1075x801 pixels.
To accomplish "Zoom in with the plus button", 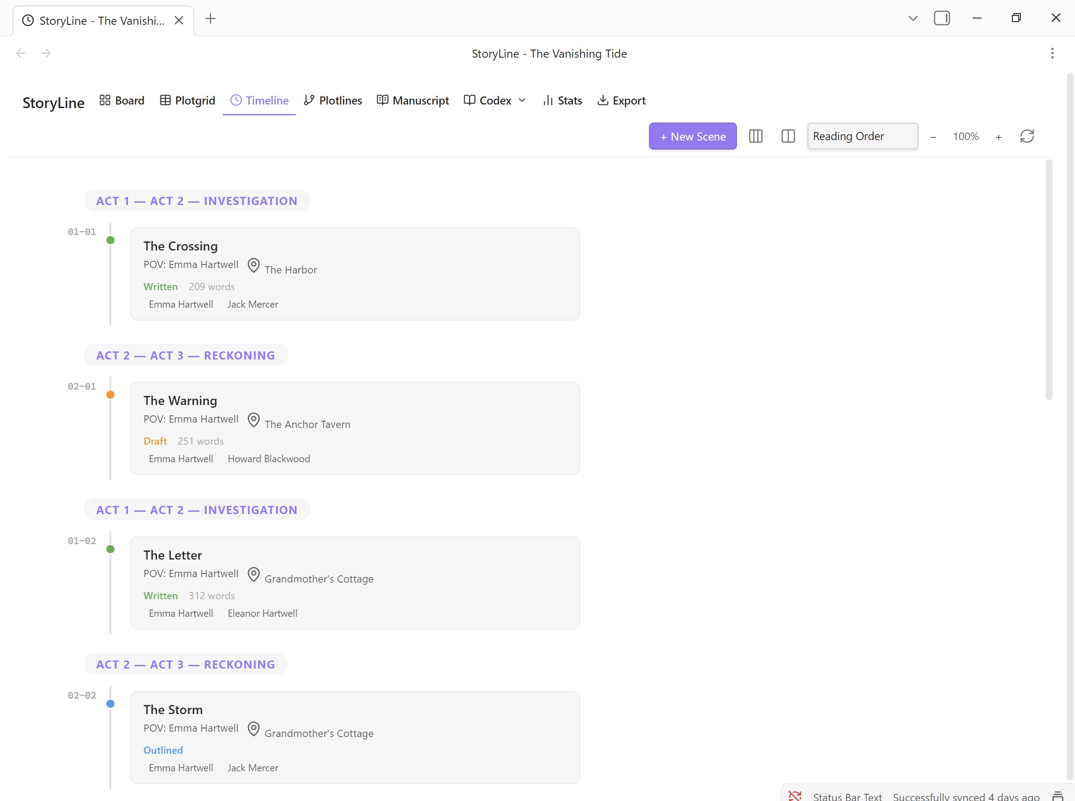I will (x=998, y=137).
